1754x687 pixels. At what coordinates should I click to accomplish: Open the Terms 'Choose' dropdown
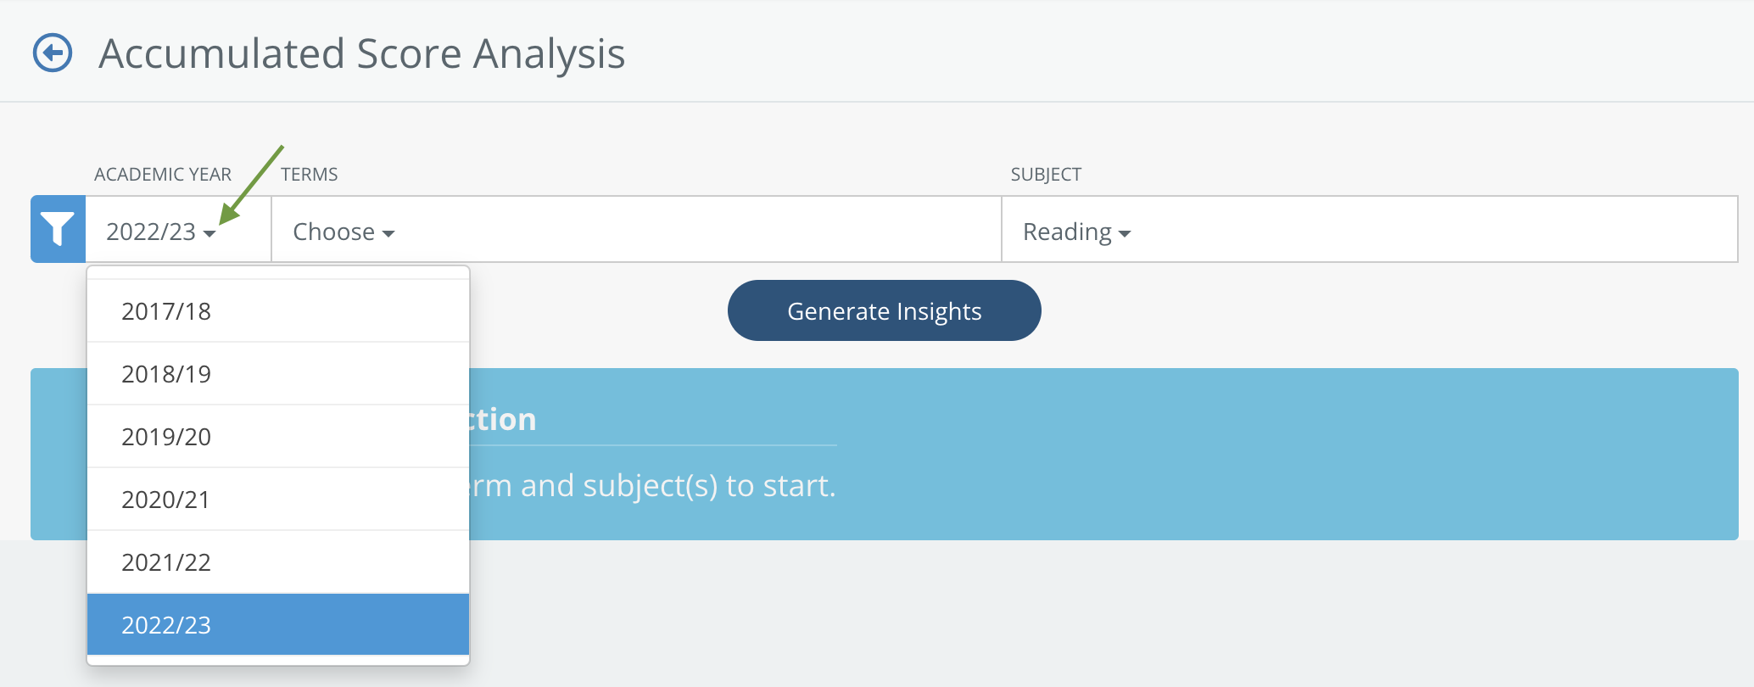(636, 229)
